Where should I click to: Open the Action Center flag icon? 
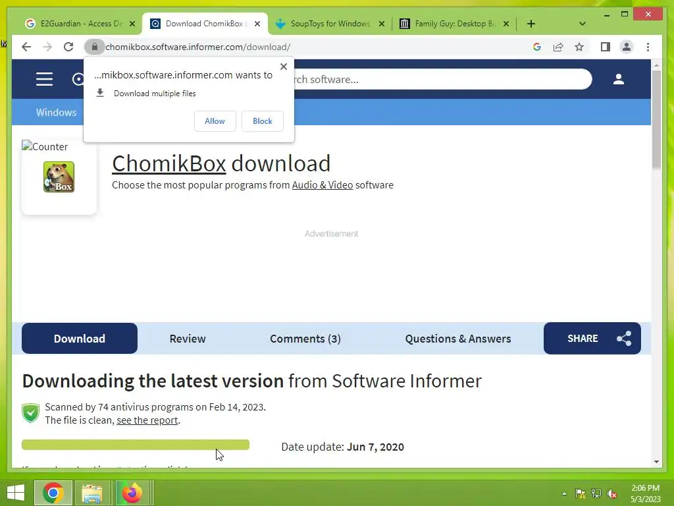point(581,493)
